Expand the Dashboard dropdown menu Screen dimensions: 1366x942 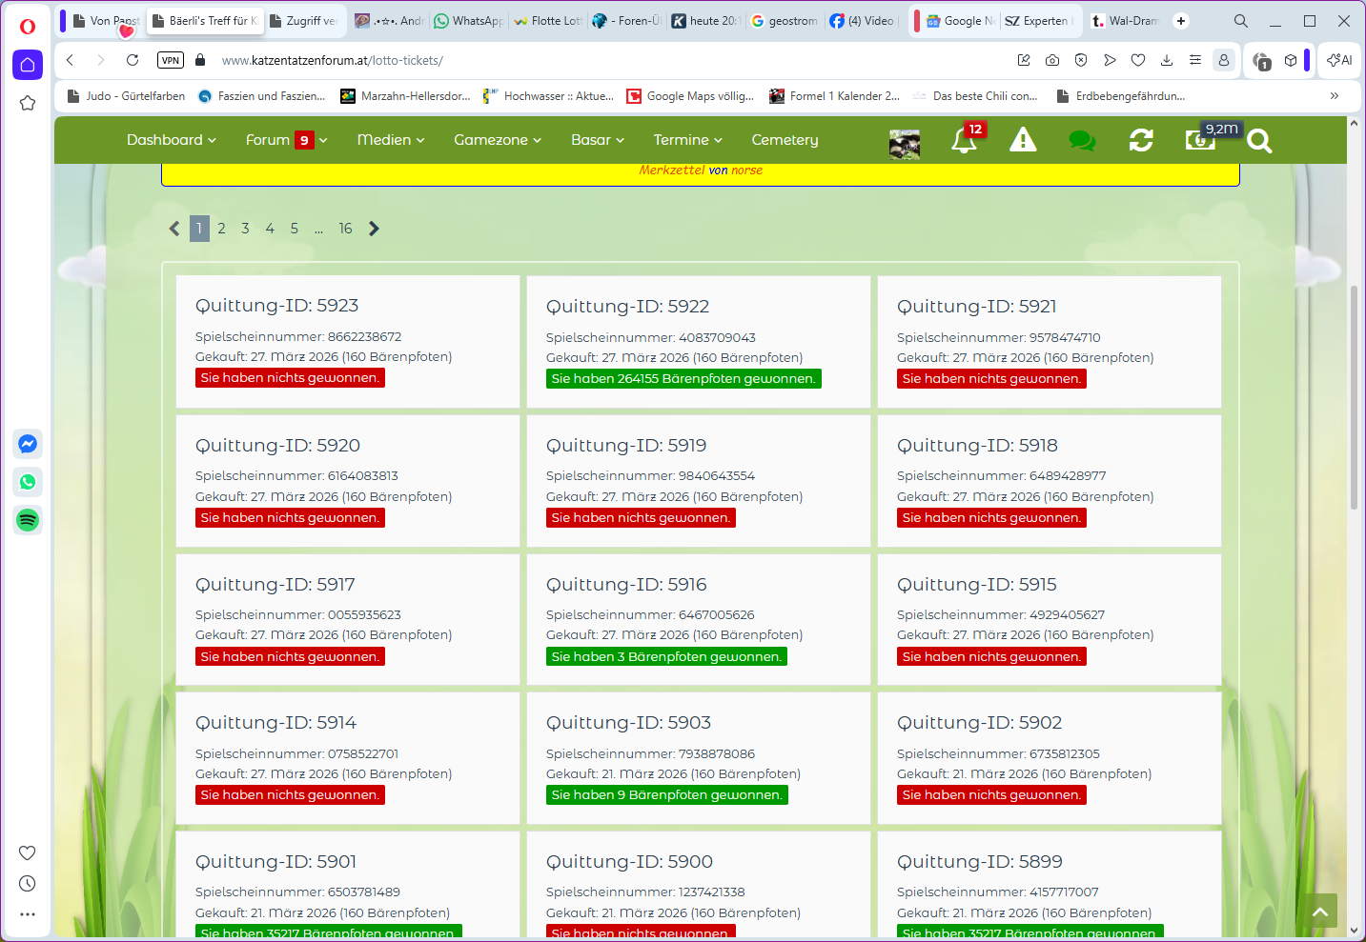pyautogui.click(x=171, y=140)
